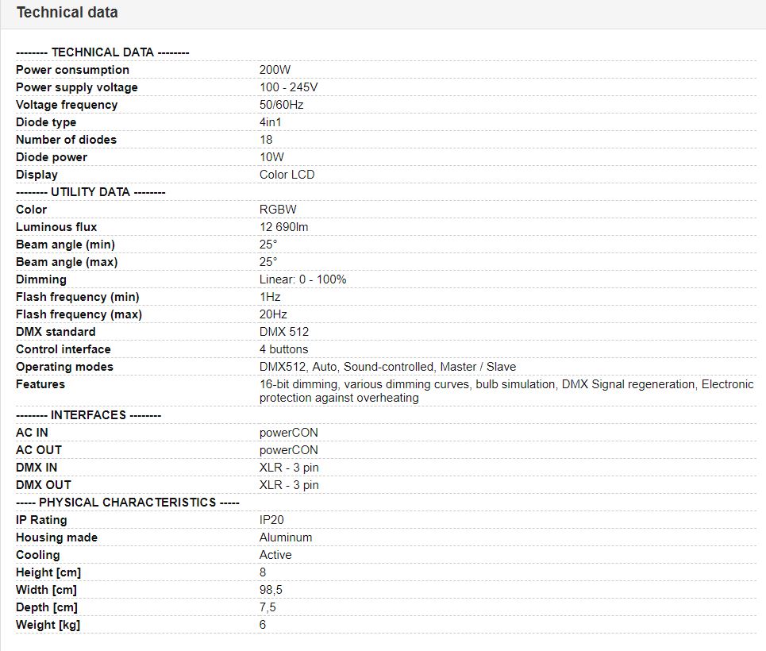766x651 pixels.
Task: Select the 'PHYSICAL CHARACTERISTICS' section header
Action: [x=128, y=503]
